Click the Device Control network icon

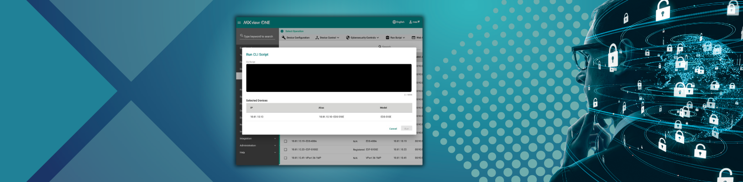coord(317,38)
